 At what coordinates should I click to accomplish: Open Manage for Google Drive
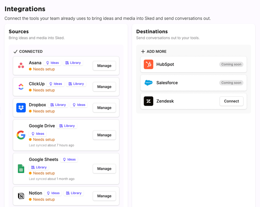click(104, 135)
